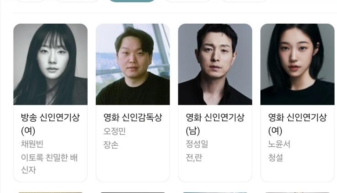
Task: Open the work title 장손
Action: 111,145
